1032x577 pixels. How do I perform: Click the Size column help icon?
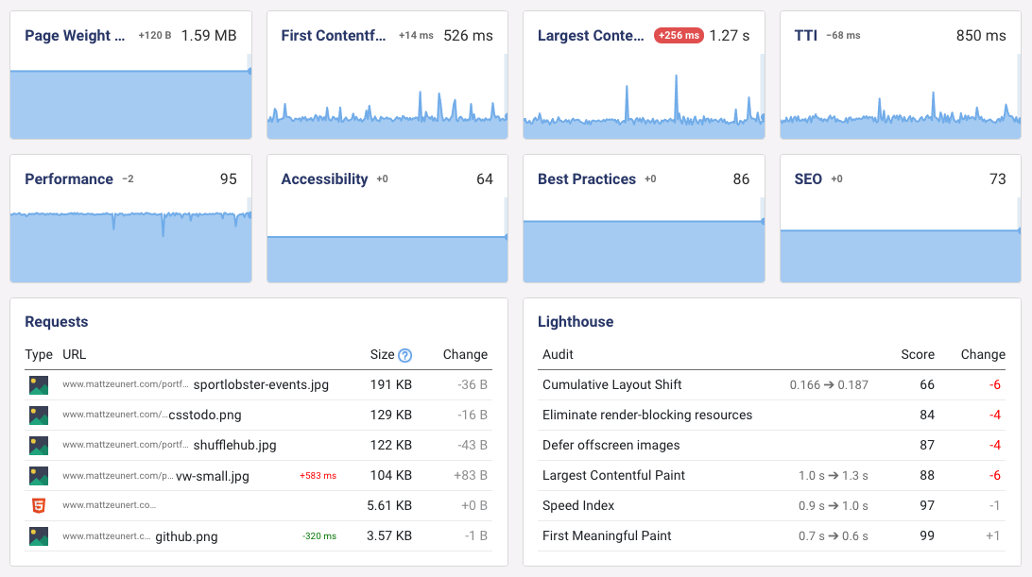tap(405, 355)
